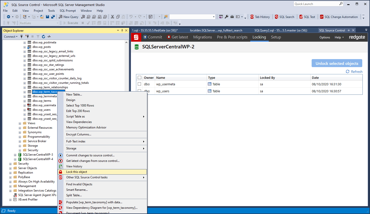
Task: Switch to the Pre & Post scripts tab
Action: click(232, 37)
